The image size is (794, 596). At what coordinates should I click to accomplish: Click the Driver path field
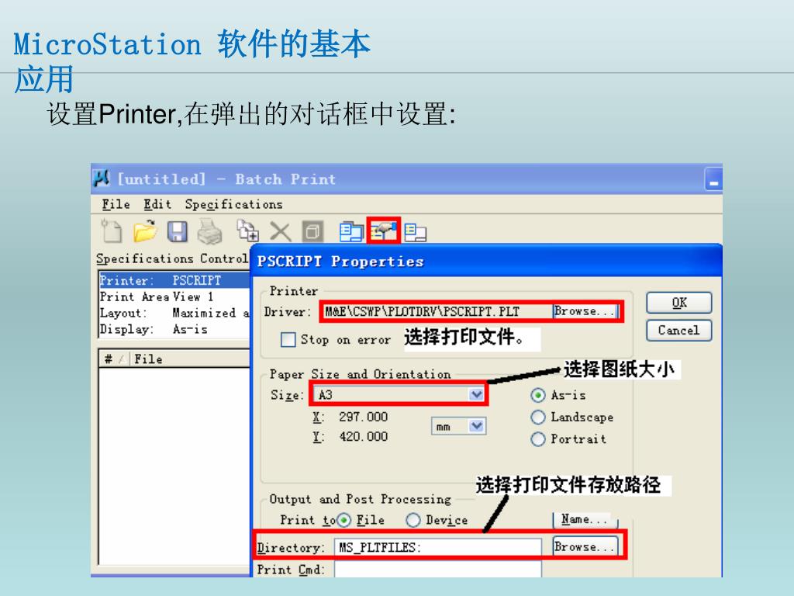pyautogui.click(x=437, y=311)
